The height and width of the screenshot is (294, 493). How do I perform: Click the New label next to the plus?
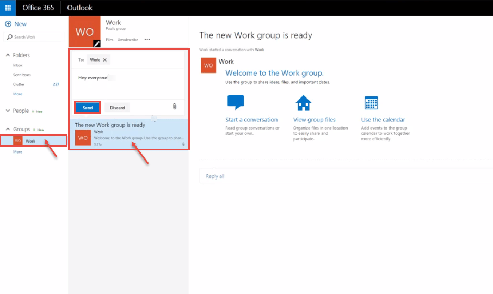(x=21, y=24)
